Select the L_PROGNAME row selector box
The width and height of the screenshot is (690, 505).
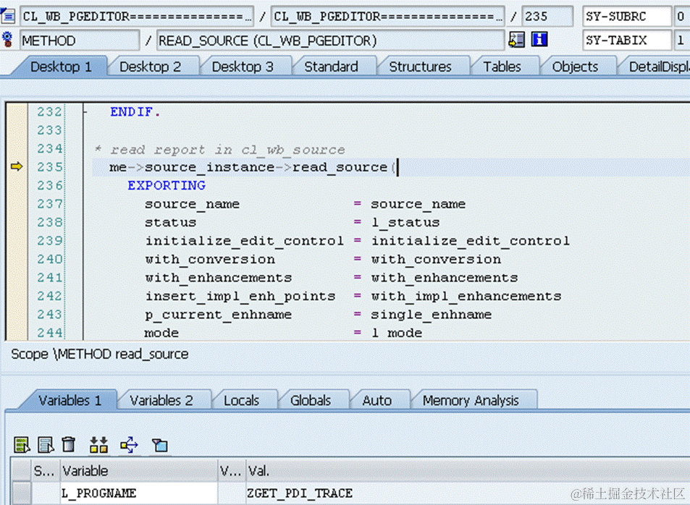[x=21, y=493]
